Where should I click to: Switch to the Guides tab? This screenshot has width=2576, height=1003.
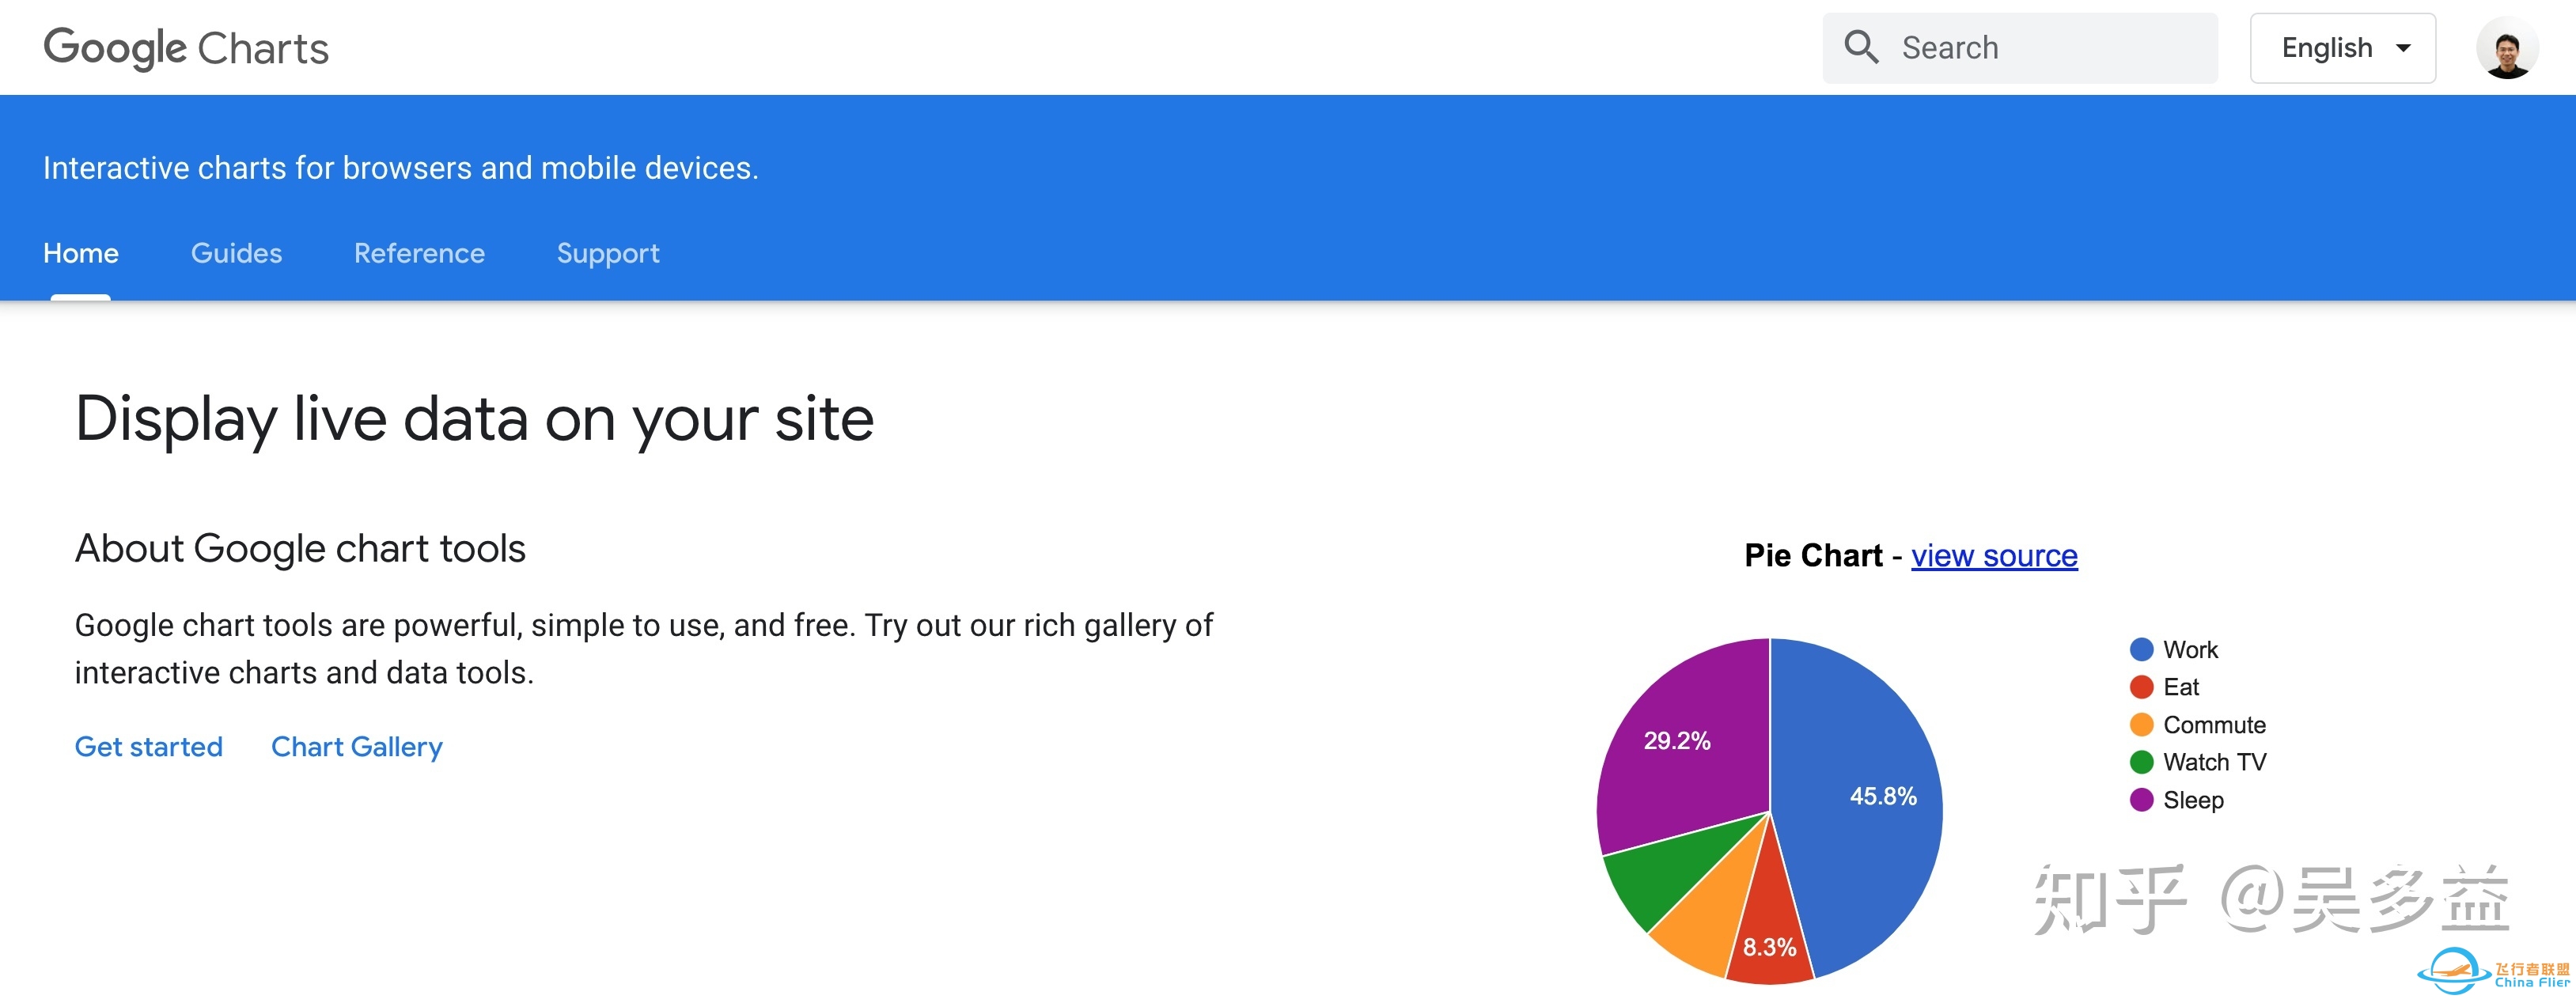pos(235,253)
